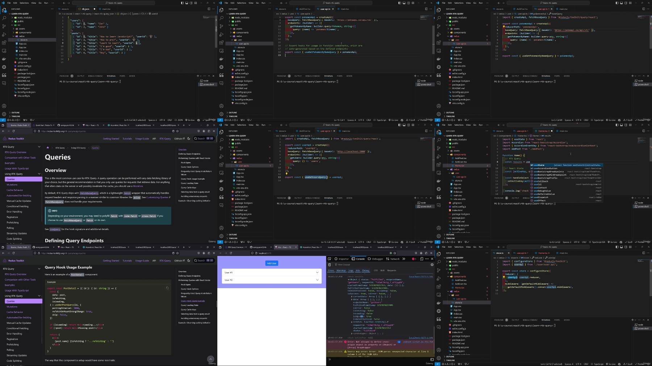Click the red error count badge

click(x=414, y=259)
